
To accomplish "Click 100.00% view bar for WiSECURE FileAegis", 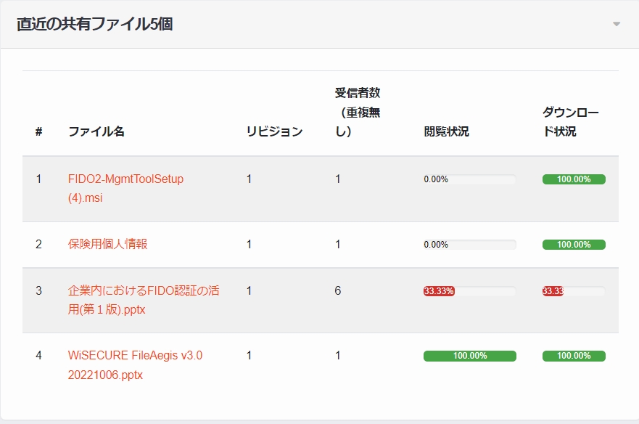I will tap(470, 356).
